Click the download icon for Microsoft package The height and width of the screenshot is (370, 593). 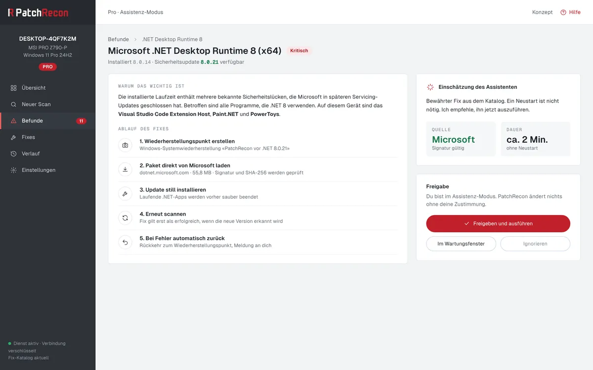point(126,169)
